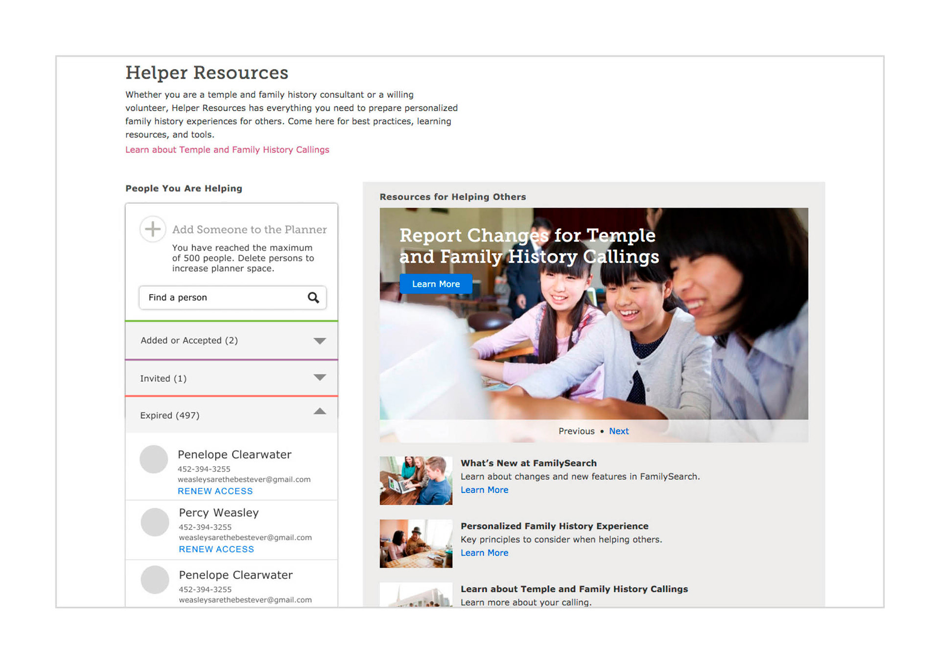Click the banner's blue Learn More button
This screenshot has width=940, height=661.
436,284
